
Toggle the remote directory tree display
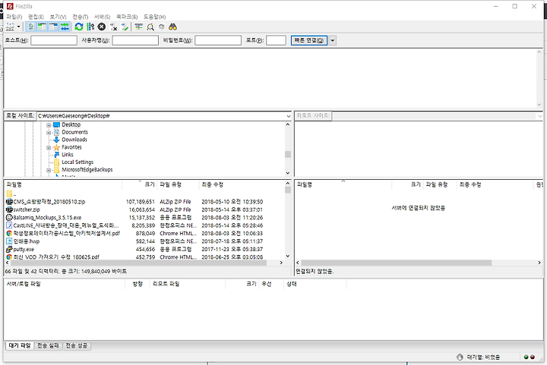pyautogui.click(x=54, y=27)
